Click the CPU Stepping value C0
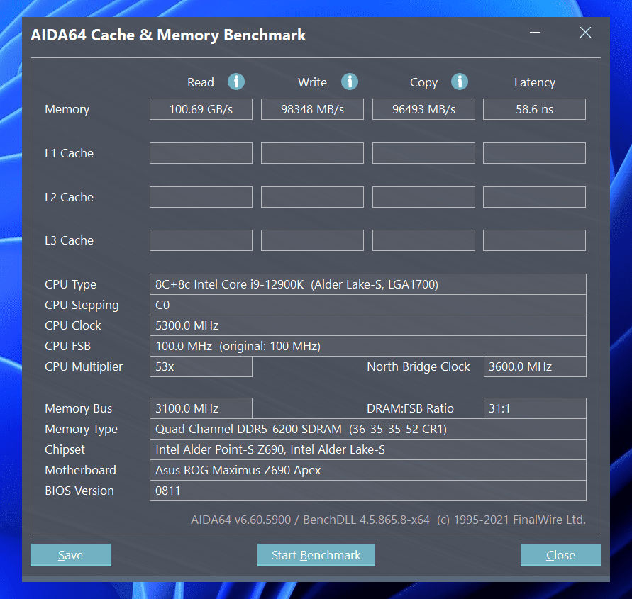Image resolution: width=632 pixels, height=599 pixels. [x=368, y=305]
